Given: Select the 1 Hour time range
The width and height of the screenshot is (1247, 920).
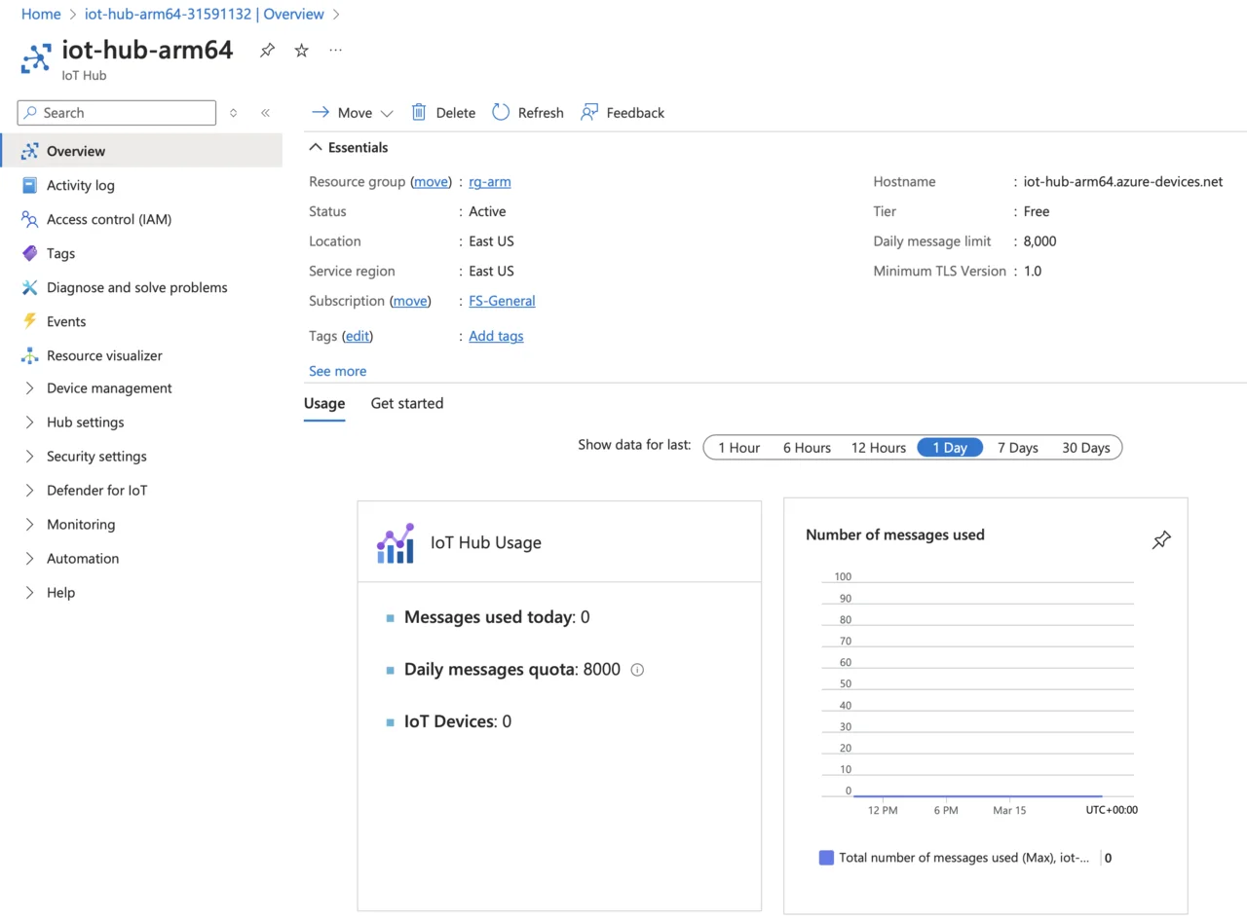Looking at the screenshot, I should (738, 448).
